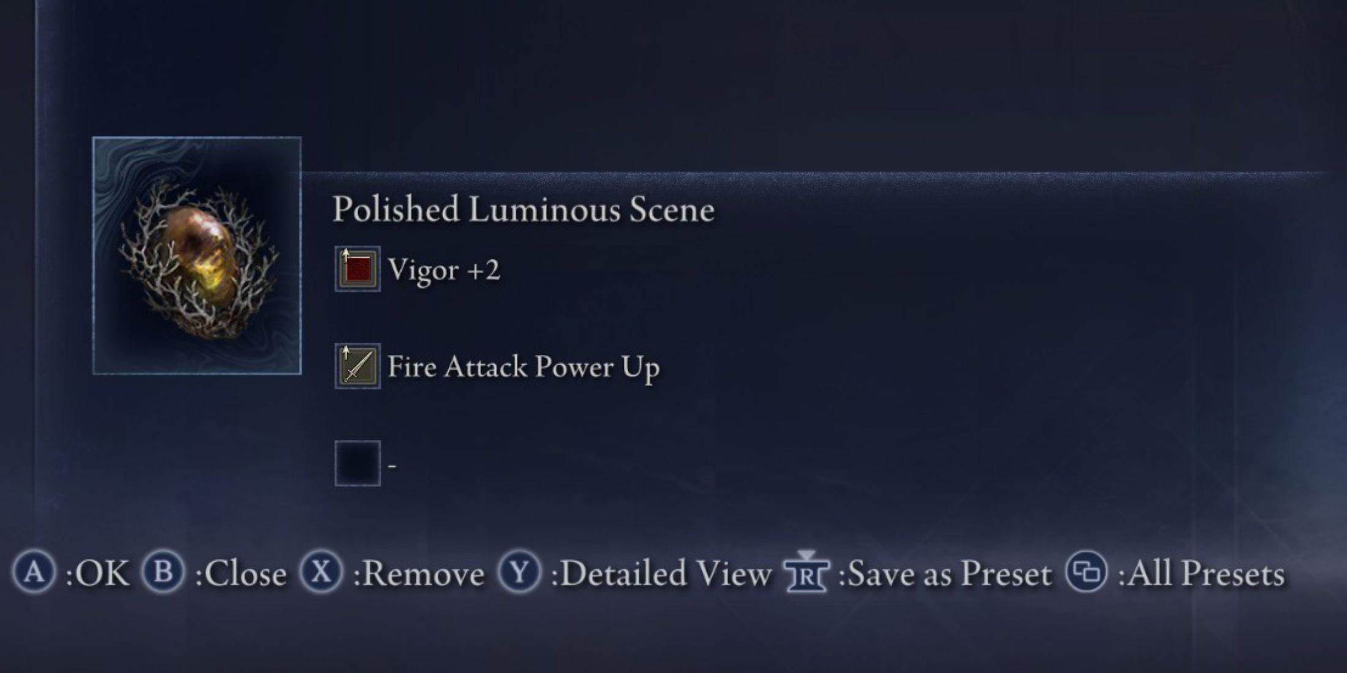The image size is (1347, 673).
Task: Choose the Close prompt label
Action: click(241, 574)
